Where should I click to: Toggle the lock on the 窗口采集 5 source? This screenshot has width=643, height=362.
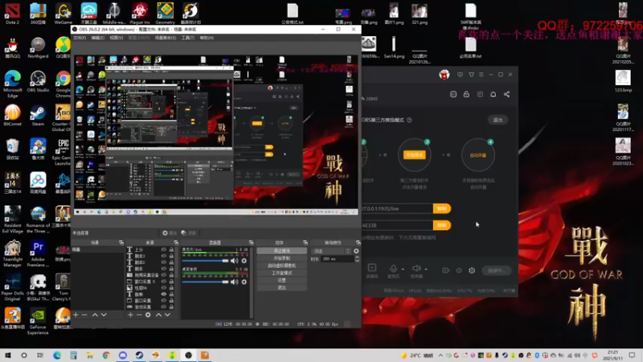[171, 282]
